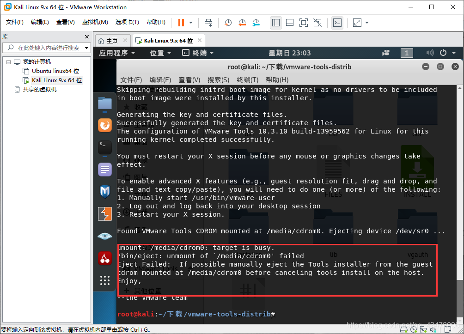Open the snapshot manager icon
This screenshot has height=334, width=464.
coord(256,23)
